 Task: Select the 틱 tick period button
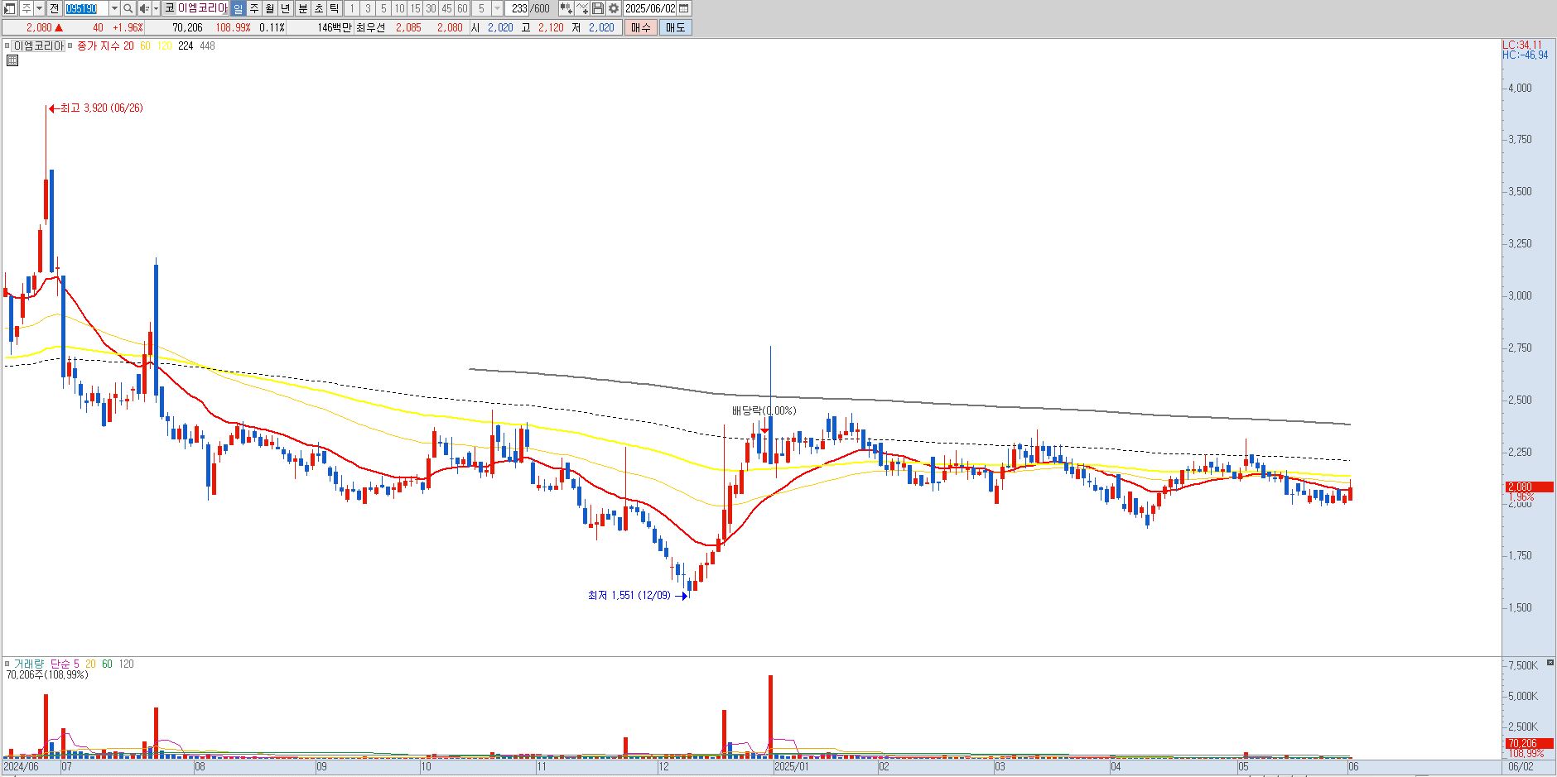point(334,8)
